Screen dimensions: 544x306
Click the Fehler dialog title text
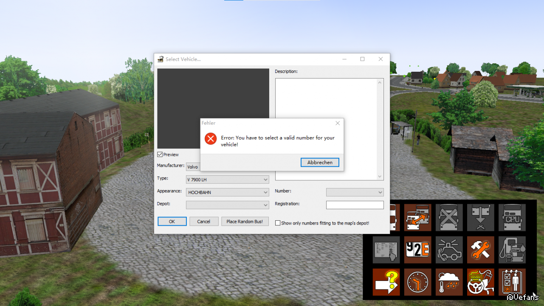pyautogui.click(x=209, y=123)
